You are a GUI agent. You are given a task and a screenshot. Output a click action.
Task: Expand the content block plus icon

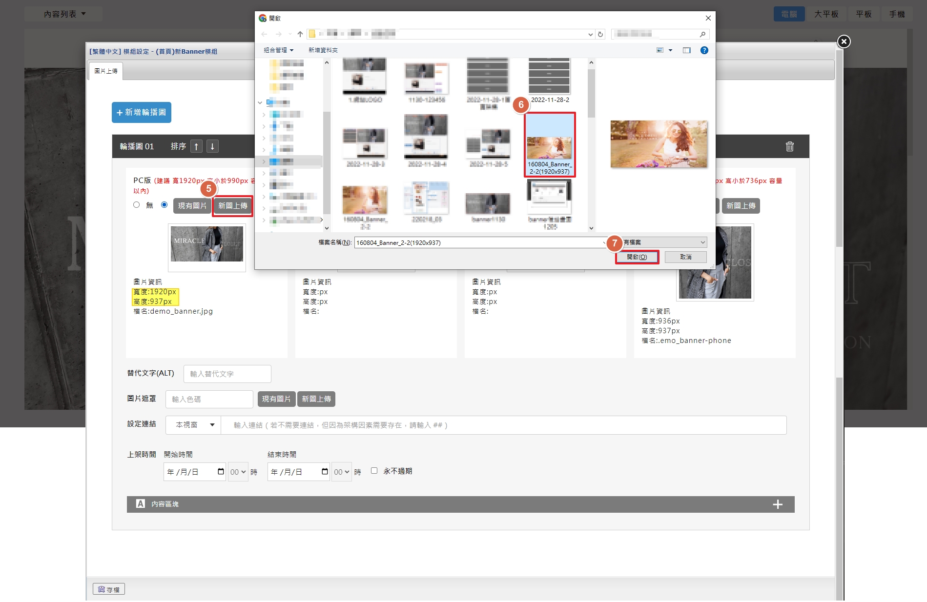[x=778, y=504]
